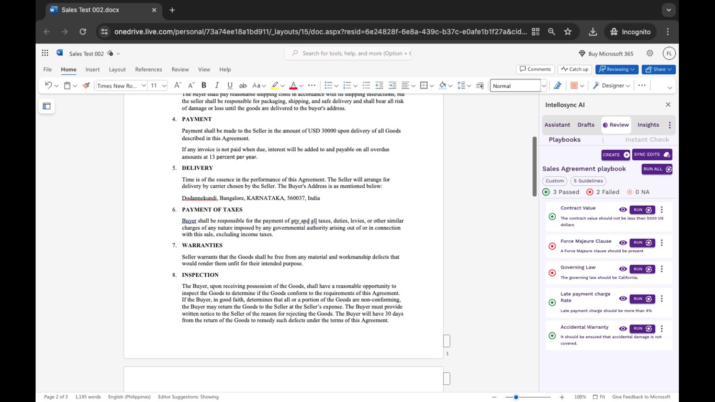This screenshot has width=715, height=402.
Task: Click the multilevel list icon
Action: tap(366, 85)
